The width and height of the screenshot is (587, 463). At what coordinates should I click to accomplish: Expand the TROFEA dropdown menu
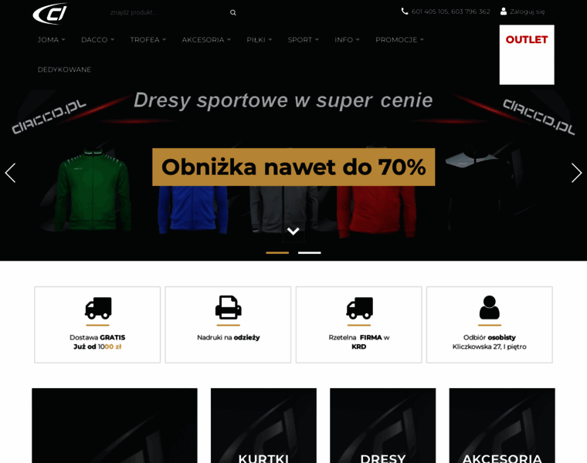[x=148, y=39]
